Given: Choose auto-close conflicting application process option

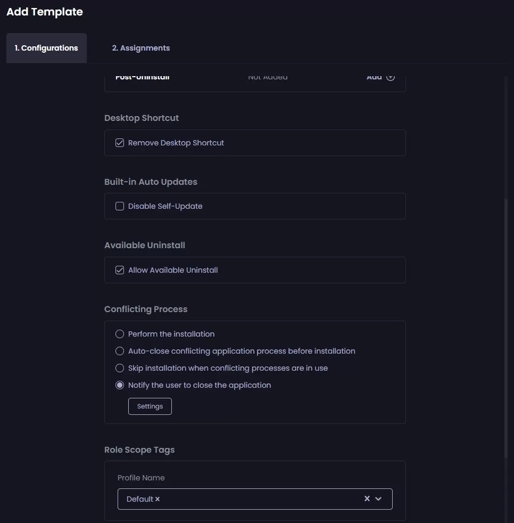Looking at the screenshot, I should click(x=120, y=351).
